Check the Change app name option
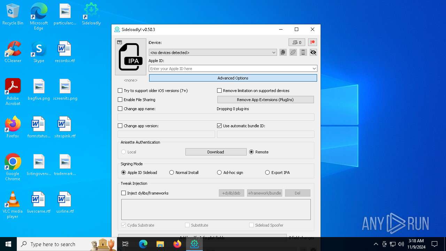This screenshot has height=251, width=446. point(120,109)
